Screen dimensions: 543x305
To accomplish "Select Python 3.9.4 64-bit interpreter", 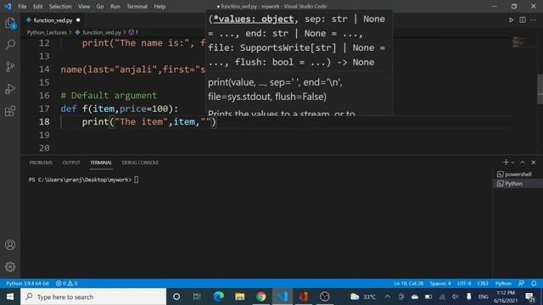I will (28, 283).
